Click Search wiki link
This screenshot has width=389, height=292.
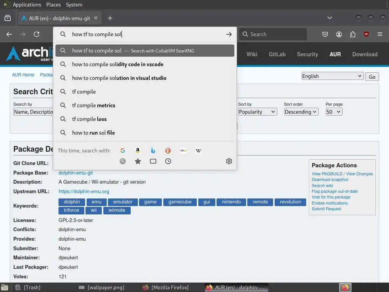pyautogui.click(x=322, y=186)
